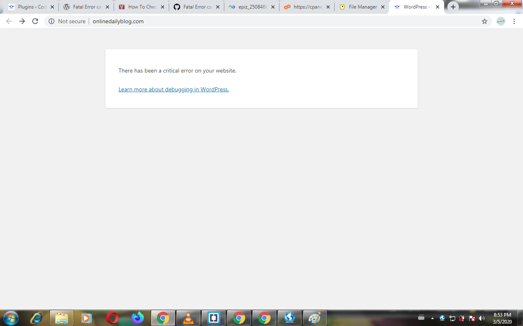The width and height of the screenshot is (523, 326).
Task: Launch VLC media player from the taskbar
Action: [188, 317]
